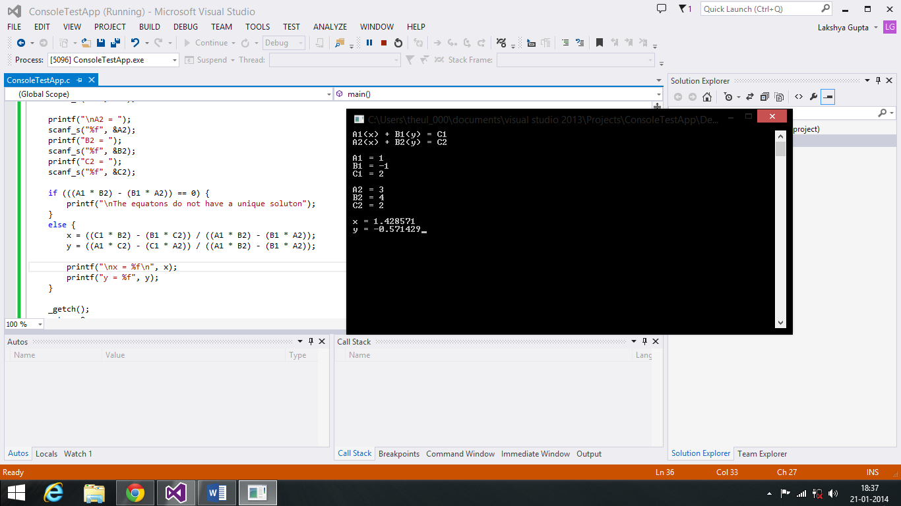This screenshot has height=506, width=901.
Task: Open Properties via the wrench icon
Action: (x=813, y=96)
